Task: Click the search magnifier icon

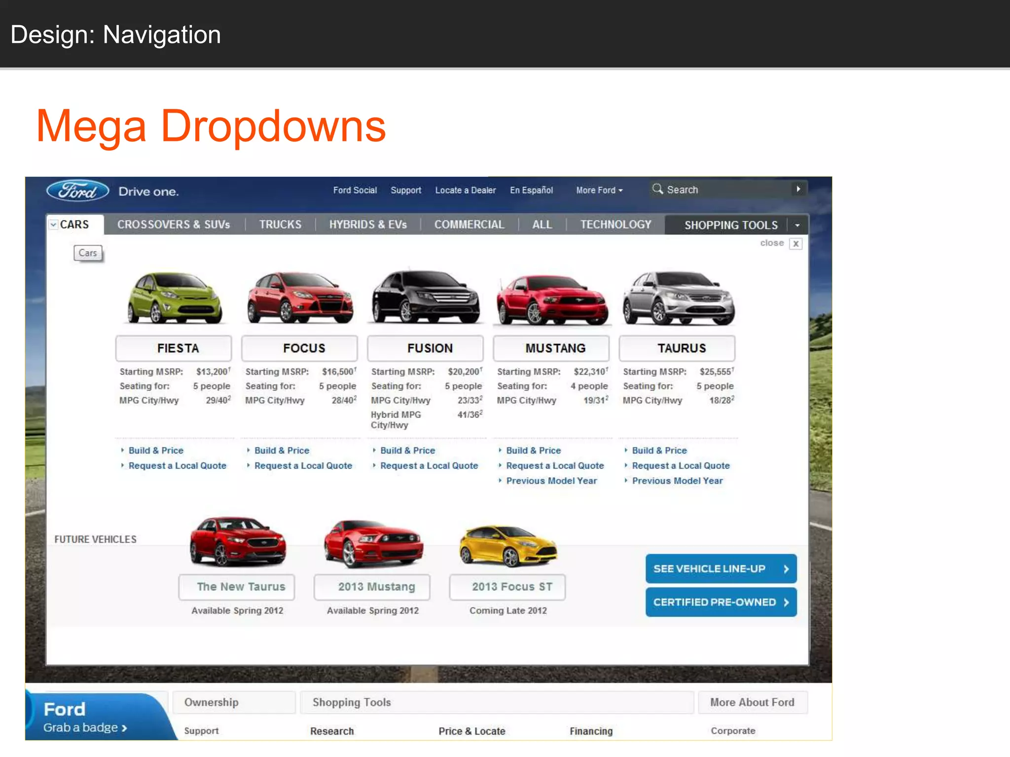Action: (x=657, y=189)
